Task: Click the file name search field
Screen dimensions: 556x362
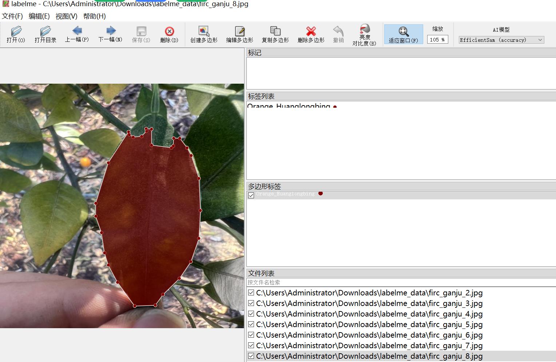Action: 400,282
